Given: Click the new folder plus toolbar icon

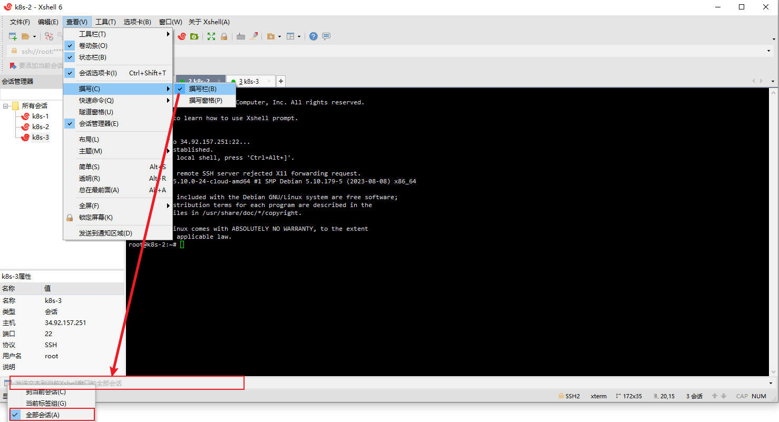Looking at the screenshot, I should (271, 36).
